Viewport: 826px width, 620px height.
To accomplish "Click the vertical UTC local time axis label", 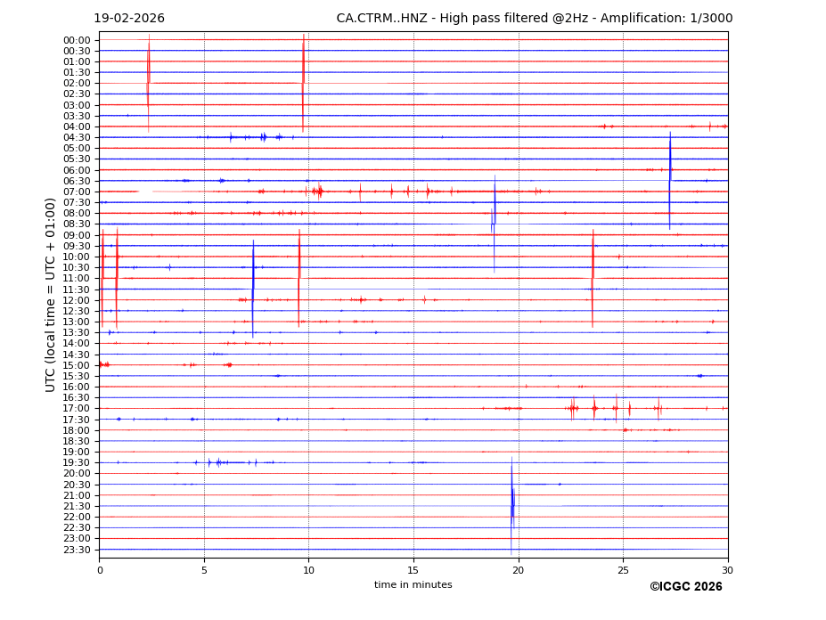I will 51,295.
